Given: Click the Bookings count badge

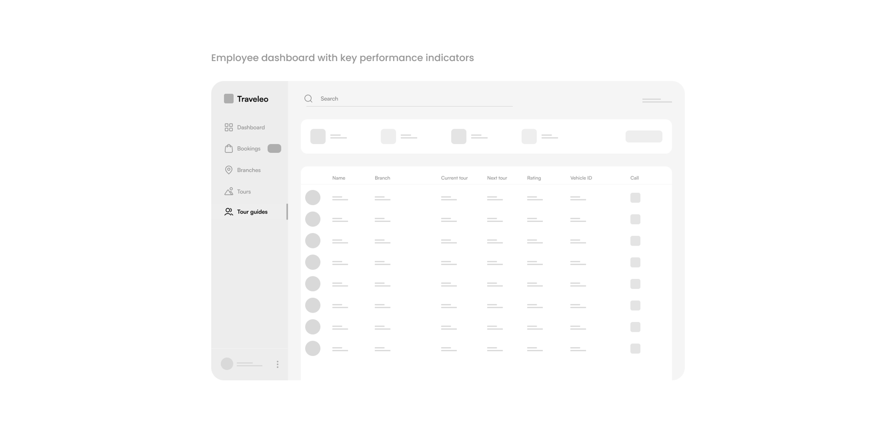Looking at the screenshot, I should (274, 149).
